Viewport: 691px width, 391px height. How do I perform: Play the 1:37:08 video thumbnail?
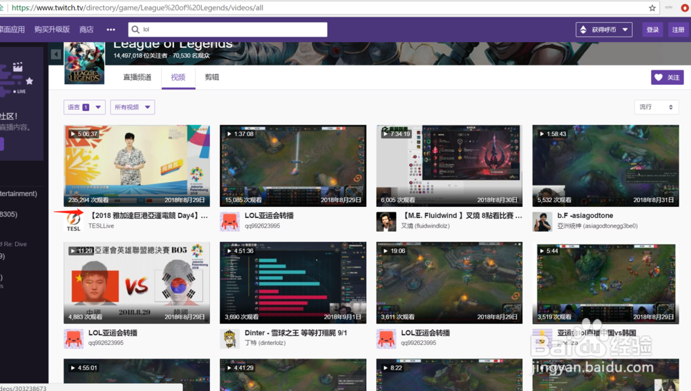[293, 166]
